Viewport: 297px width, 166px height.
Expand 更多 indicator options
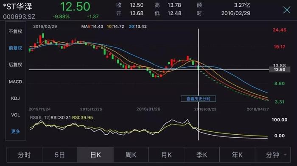15,131
